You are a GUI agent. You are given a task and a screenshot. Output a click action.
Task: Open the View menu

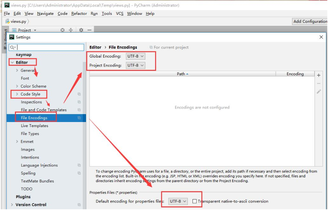tap(29, 13)
